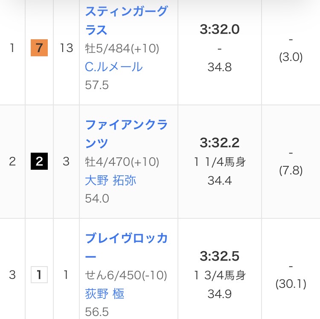This screenshot has width=320, height=319.
Task: Click black bracket number 2 badge
Action: tap(39, 162)
